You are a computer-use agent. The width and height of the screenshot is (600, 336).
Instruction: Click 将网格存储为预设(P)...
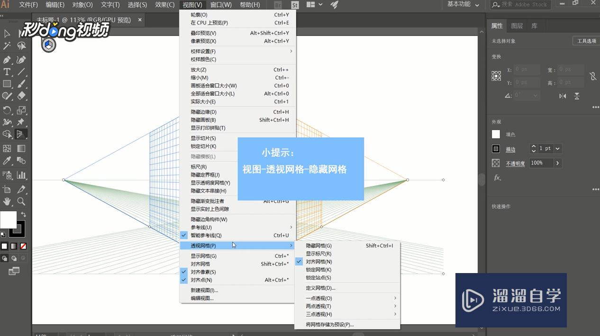click(x=347, y=325)
